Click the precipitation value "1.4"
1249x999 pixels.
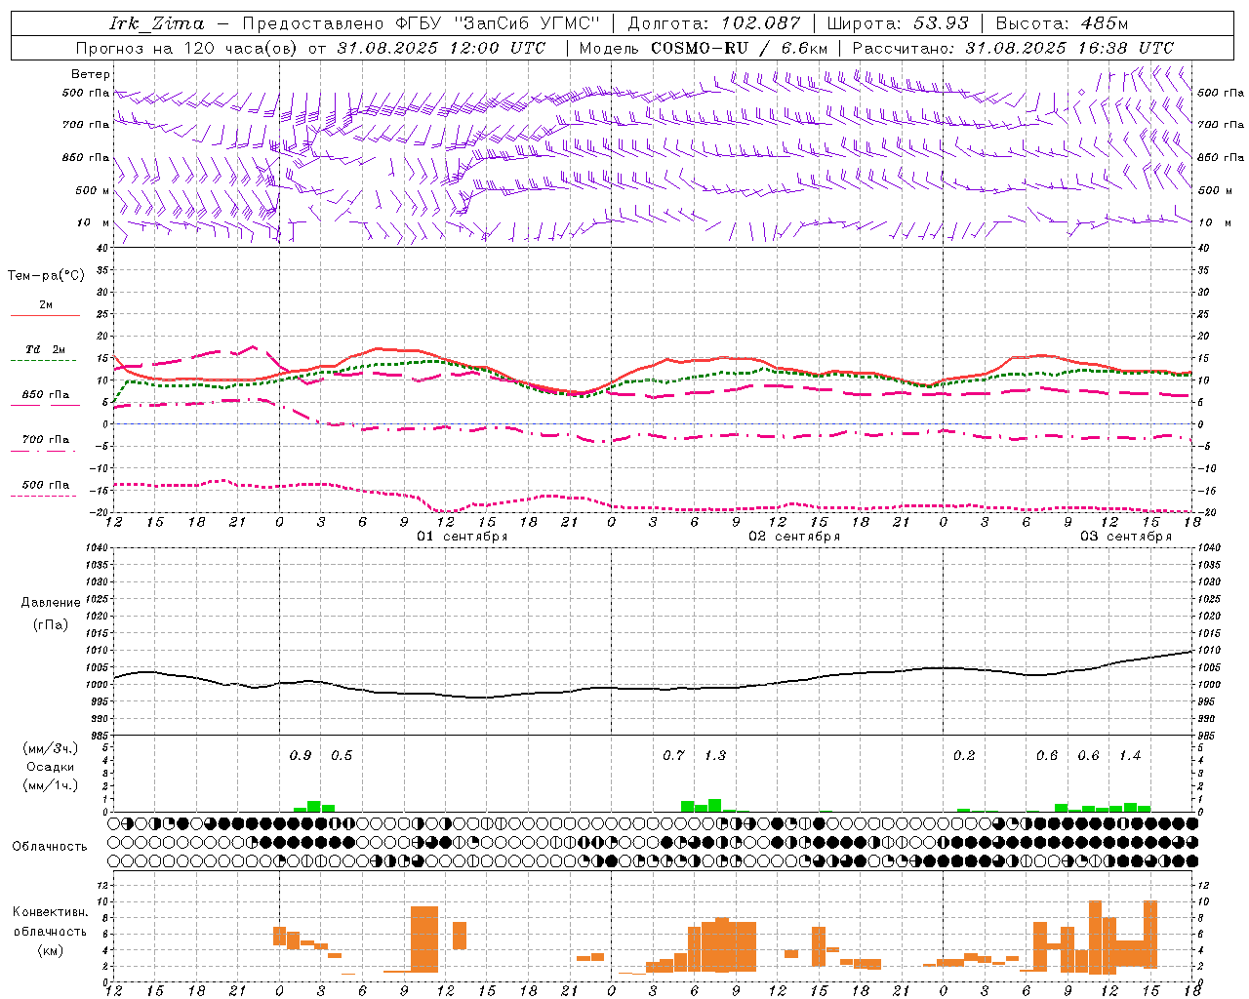pyautogui.click(x=1130, y=756)
